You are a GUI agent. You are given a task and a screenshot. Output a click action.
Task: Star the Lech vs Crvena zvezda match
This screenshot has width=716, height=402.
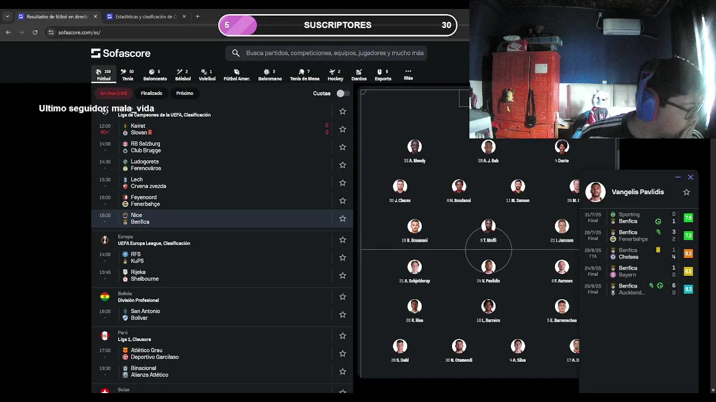tap(342, 183)
